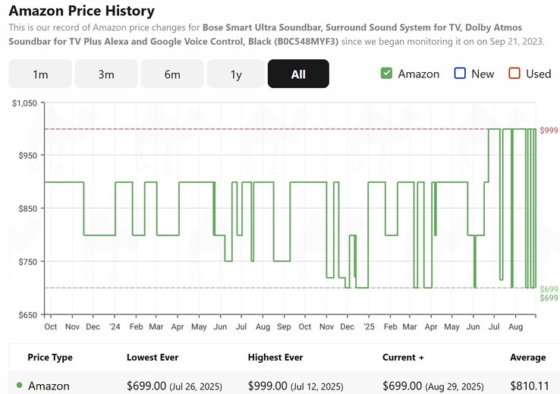The image size is (560, 394).
Task: Enable the New price checkbox
Action: [x=460, y=74]
